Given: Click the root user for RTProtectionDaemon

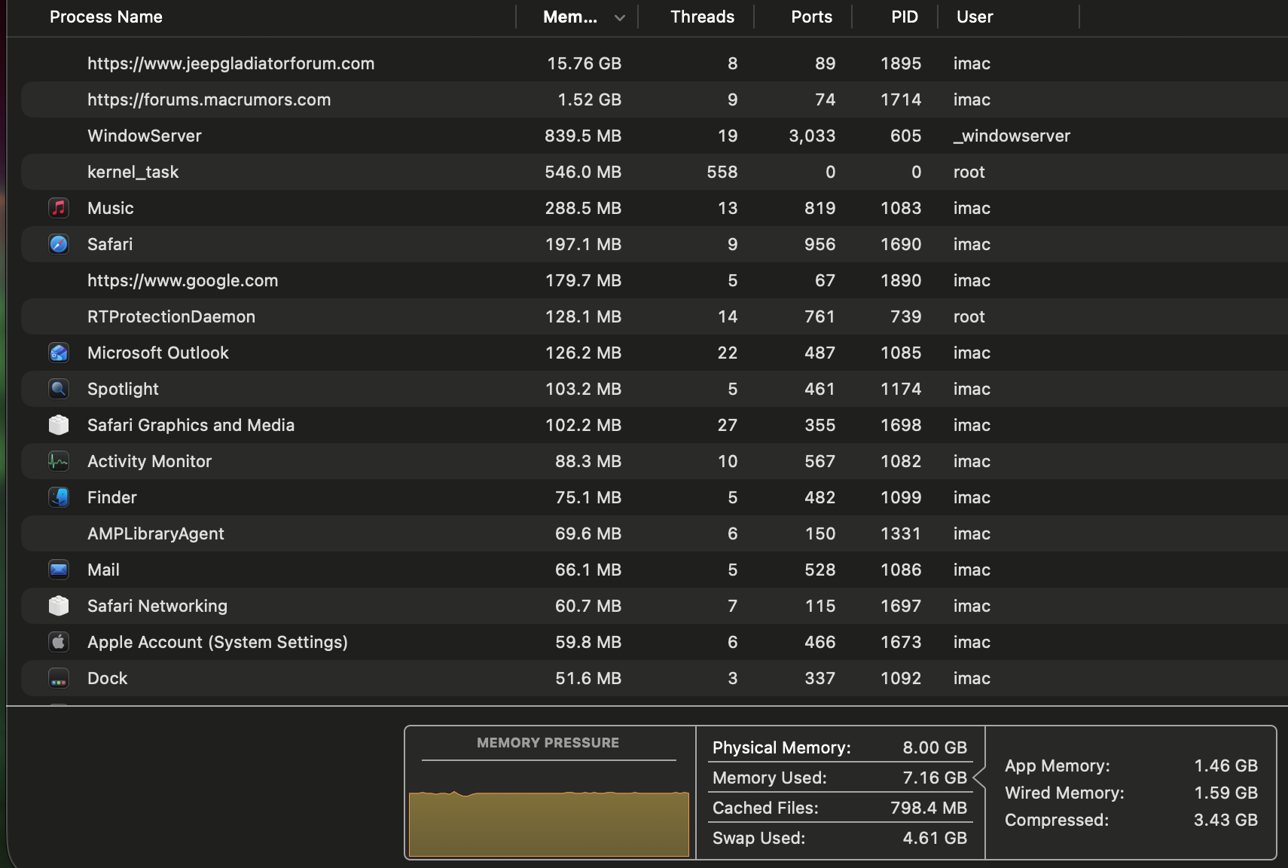Looking at the screenshot, I should [969, 316].
